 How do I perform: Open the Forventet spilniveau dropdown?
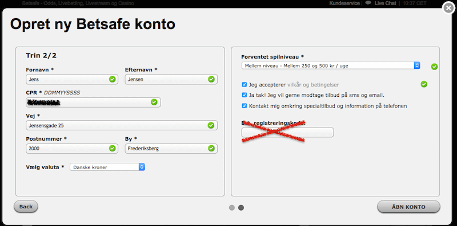(331, 65)
